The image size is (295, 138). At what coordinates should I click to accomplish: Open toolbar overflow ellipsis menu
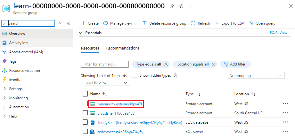pyautogui.click(x=287, y=23)
